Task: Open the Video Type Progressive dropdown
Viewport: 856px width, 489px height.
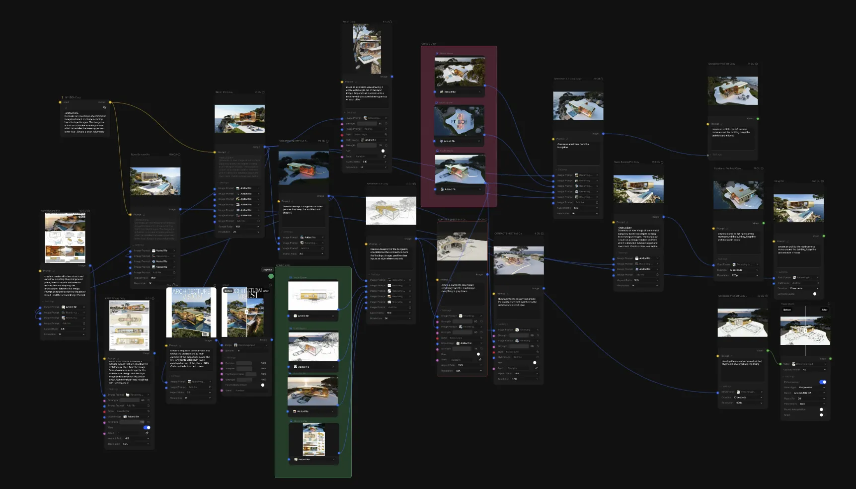Action: click(x=811, y=388)
